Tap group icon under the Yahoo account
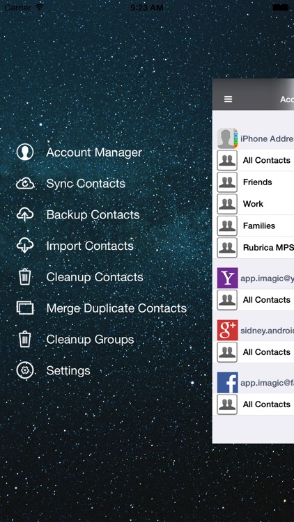This screenshot has width=294, height=522. click(227, 300)
